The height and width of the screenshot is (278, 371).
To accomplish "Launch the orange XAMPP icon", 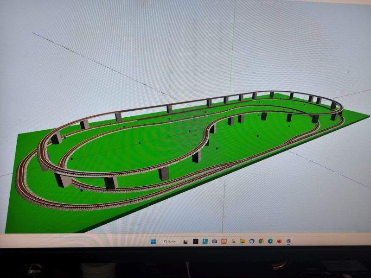I will coord(224,241).
